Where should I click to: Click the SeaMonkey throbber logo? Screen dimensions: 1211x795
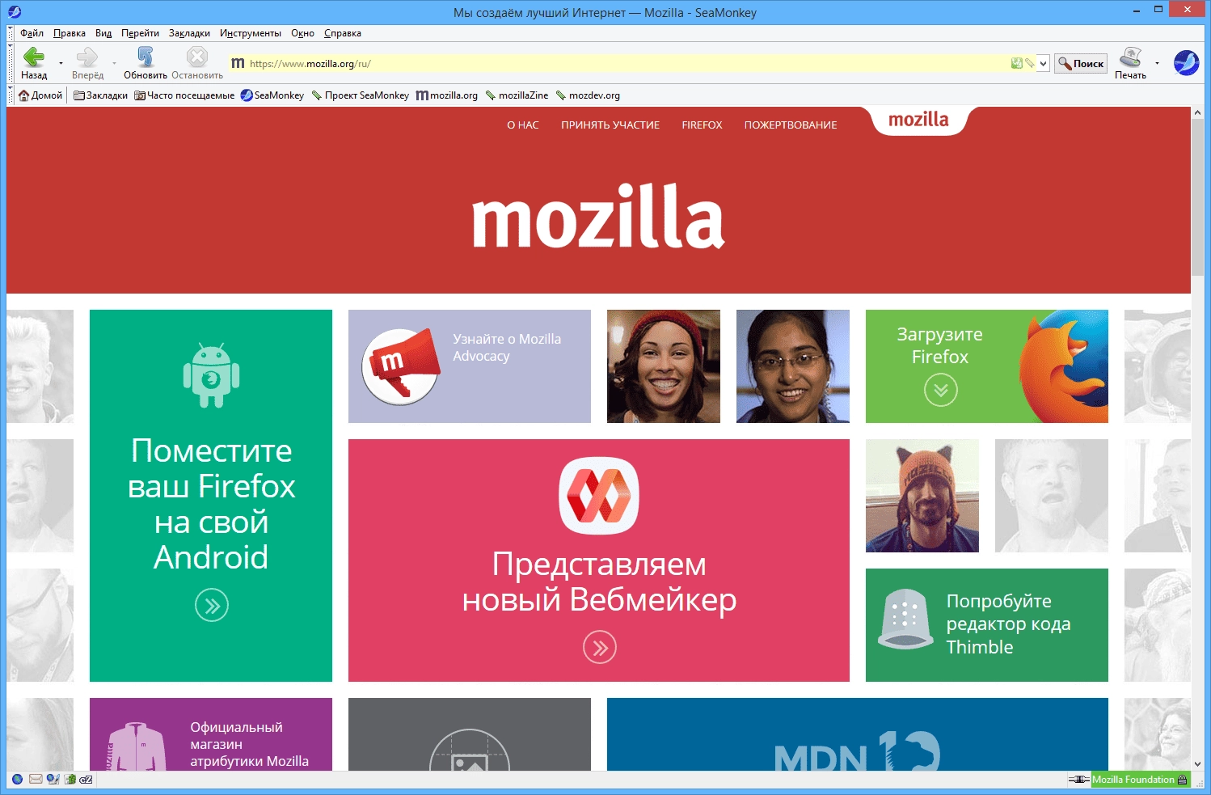(1186, 62)
